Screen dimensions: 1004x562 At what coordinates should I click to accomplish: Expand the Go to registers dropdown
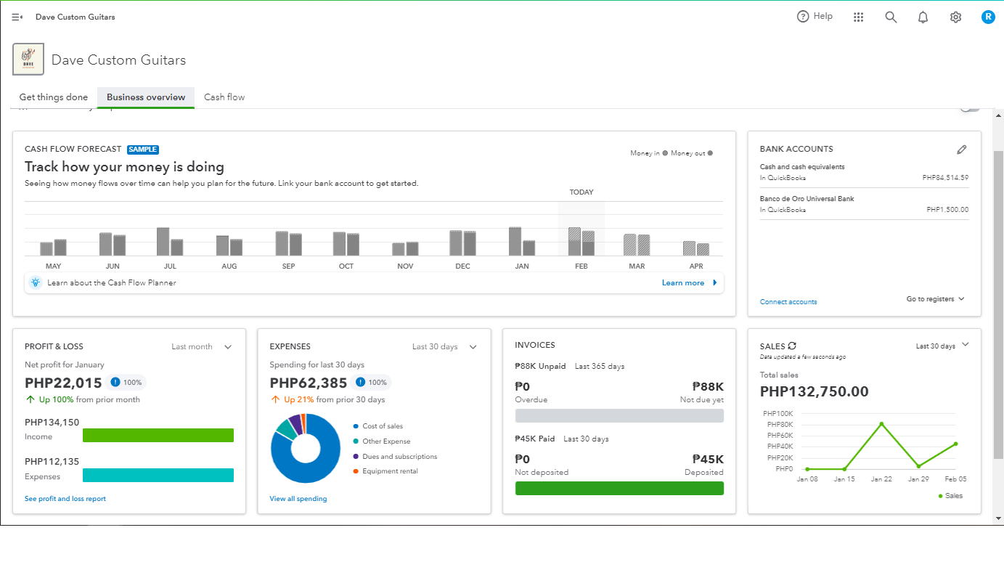pos(935,299)
